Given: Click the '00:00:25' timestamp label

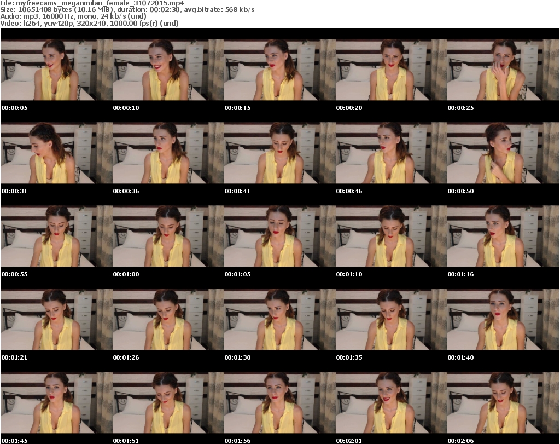Looking at the screenshot, I should pyautogui.click(x=460, y=108).
